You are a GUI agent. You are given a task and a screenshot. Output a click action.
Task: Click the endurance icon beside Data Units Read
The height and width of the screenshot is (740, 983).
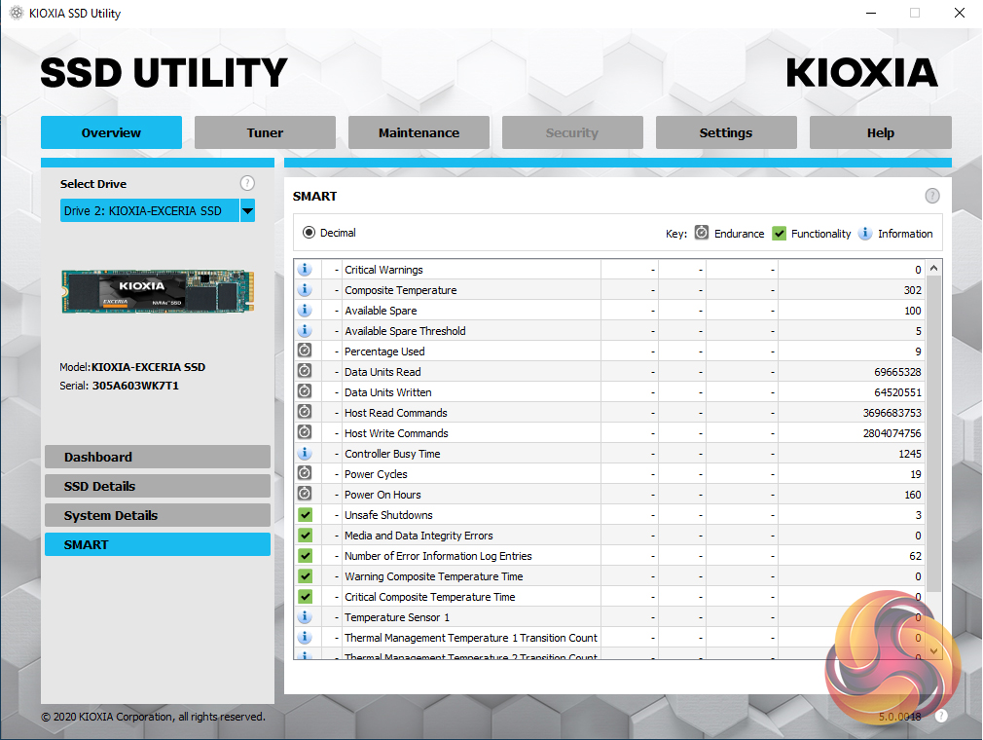(x=305, y=371)
